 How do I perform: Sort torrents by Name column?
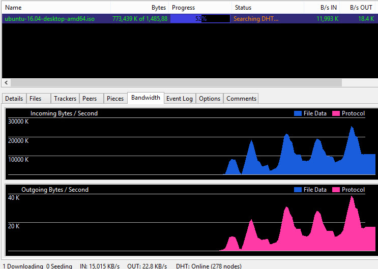[56, 8]
